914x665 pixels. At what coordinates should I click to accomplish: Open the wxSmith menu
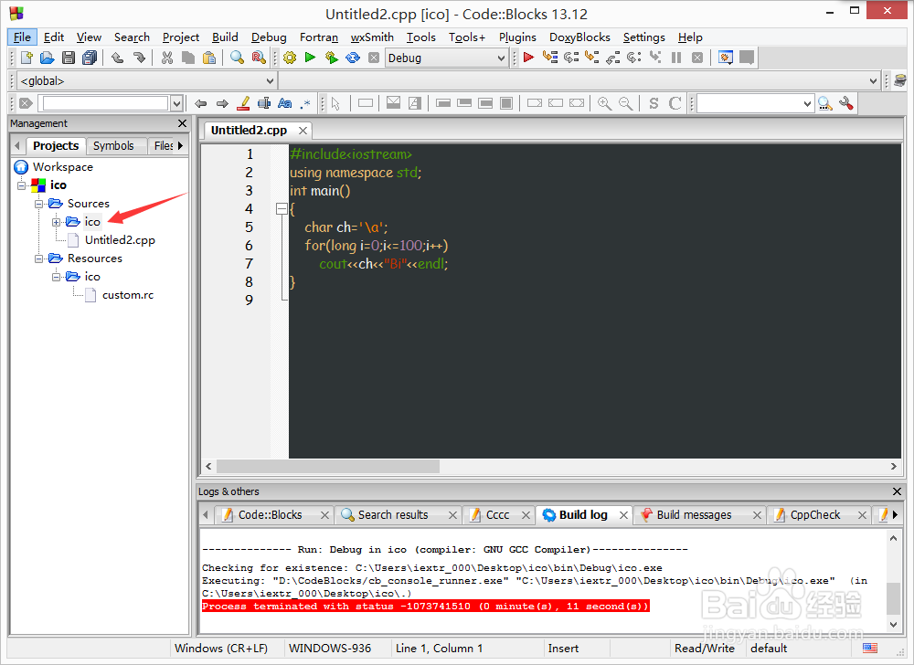(x=372, y=37)
